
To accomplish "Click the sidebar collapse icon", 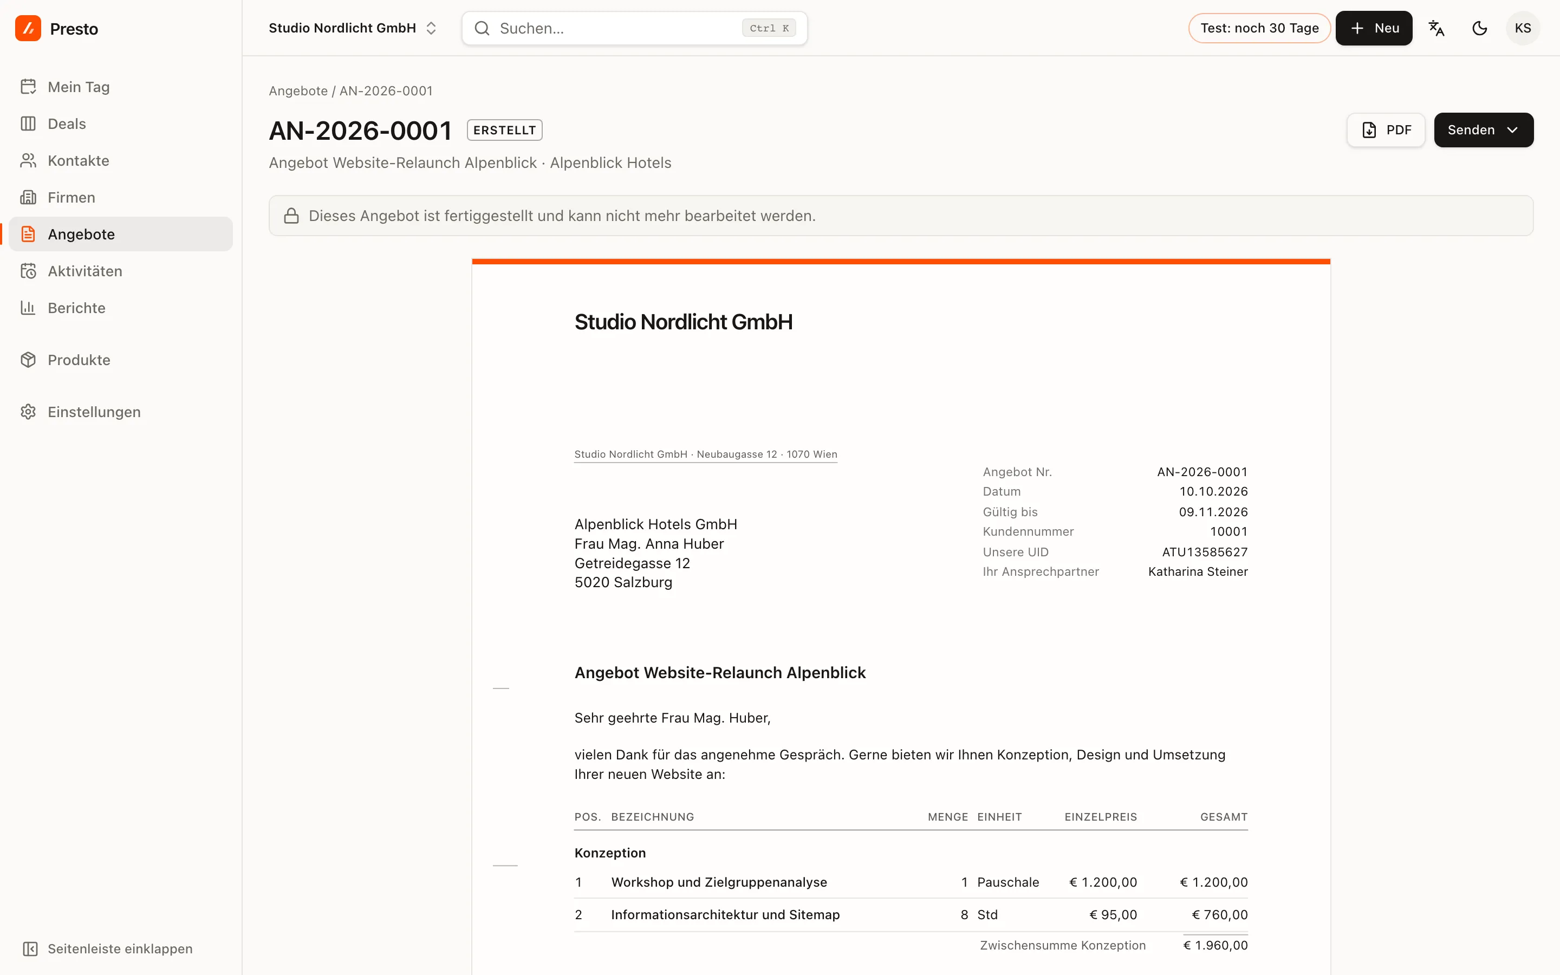I will pyautogui.click(x=30, y=948).
